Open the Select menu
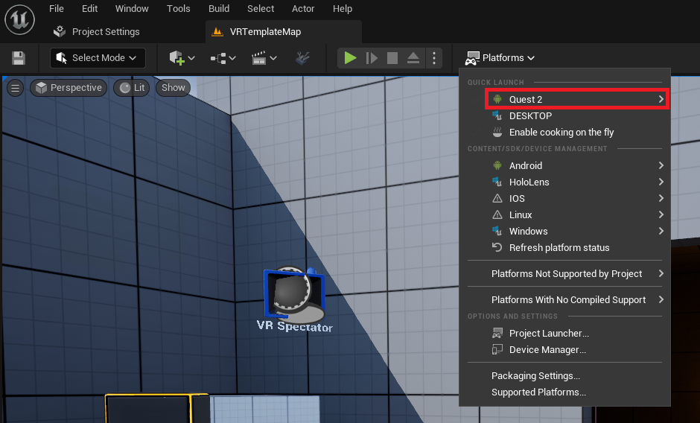 (x=261, y=8)
